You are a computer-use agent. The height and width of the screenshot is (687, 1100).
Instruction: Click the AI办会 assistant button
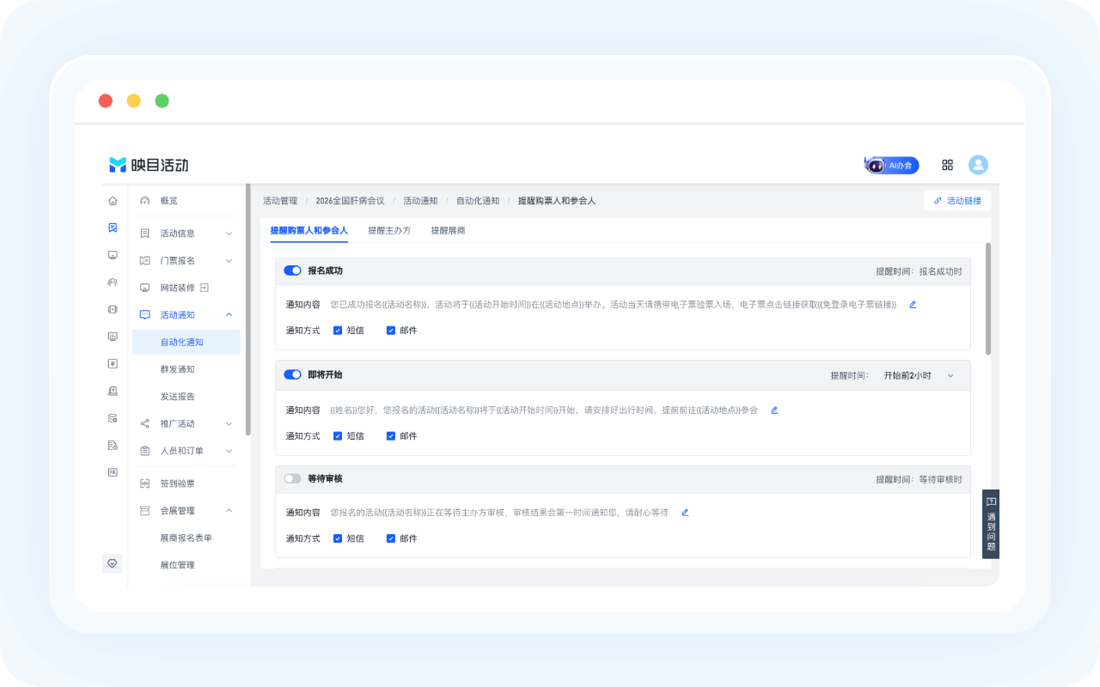pos(892,165)
